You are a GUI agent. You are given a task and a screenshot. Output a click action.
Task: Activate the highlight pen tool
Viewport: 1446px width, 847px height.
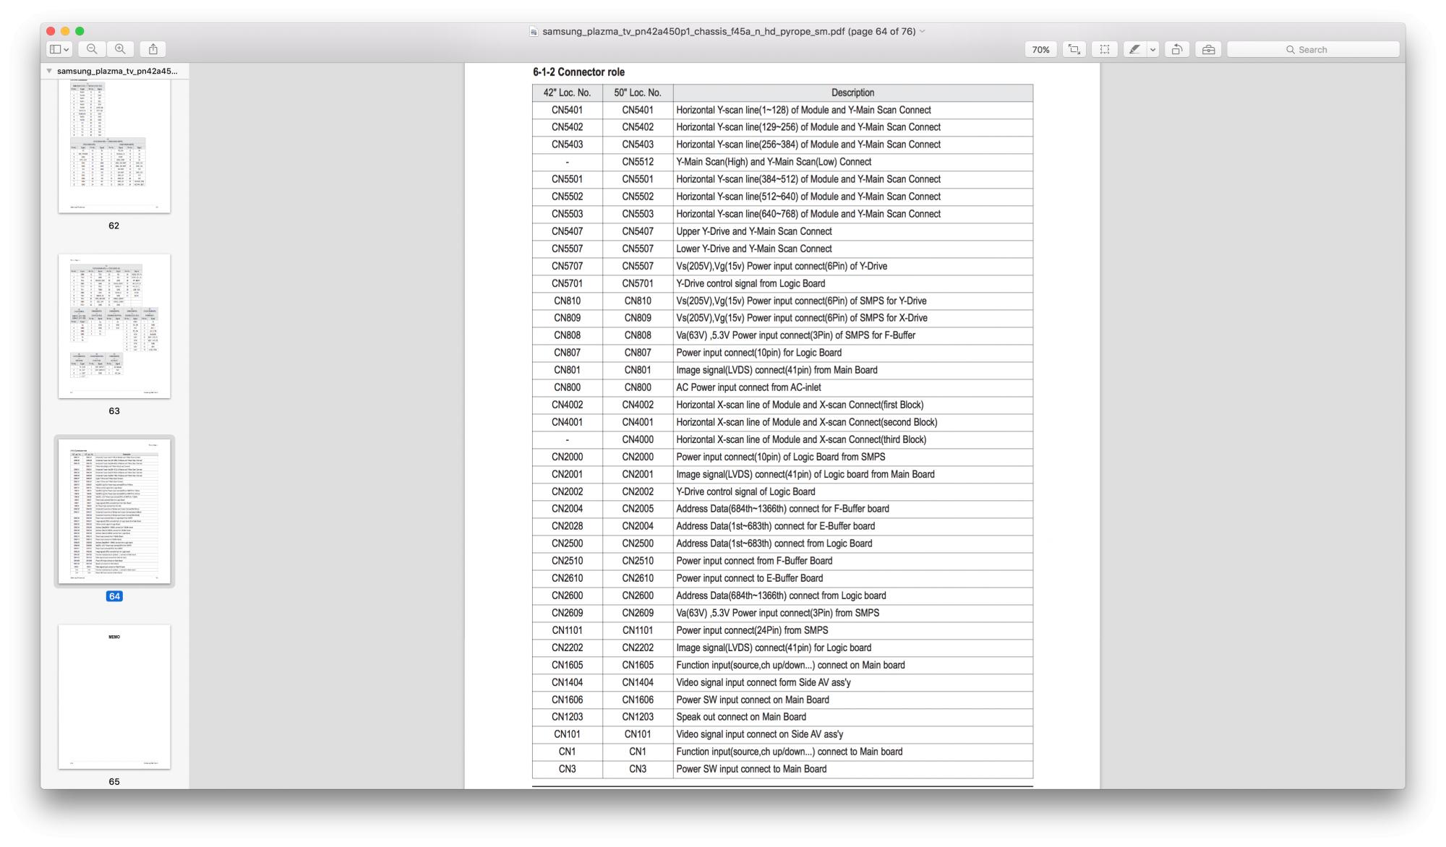pos(1134,49)
